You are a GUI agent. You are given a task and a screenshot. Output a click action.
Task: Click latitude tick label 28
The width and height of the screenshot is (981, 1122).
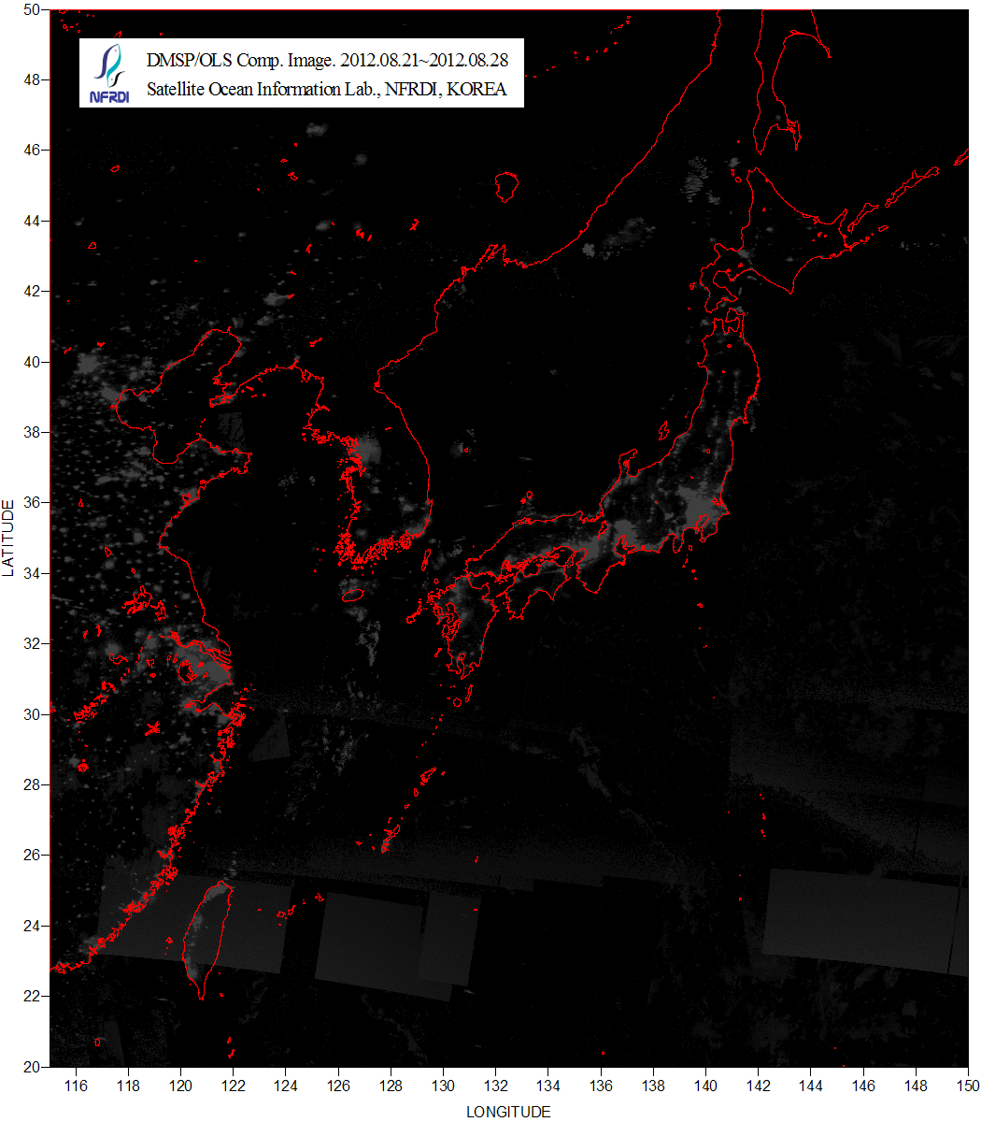point(31,784)
